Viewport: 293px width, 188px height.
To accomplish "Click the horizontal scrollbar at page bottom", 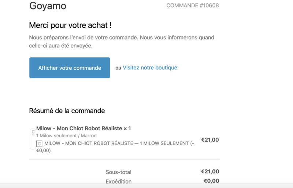I will 146,186.
